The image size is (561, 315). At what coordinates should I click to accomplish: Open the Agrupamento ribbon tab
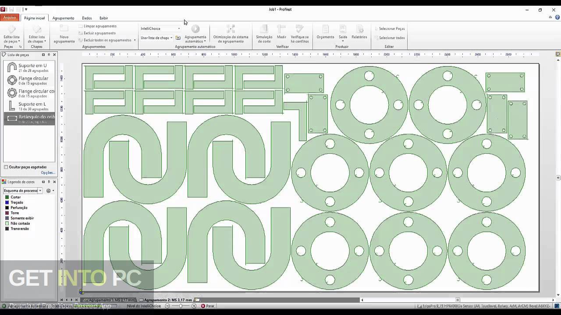pyautogui.click(x=63, y=18)
